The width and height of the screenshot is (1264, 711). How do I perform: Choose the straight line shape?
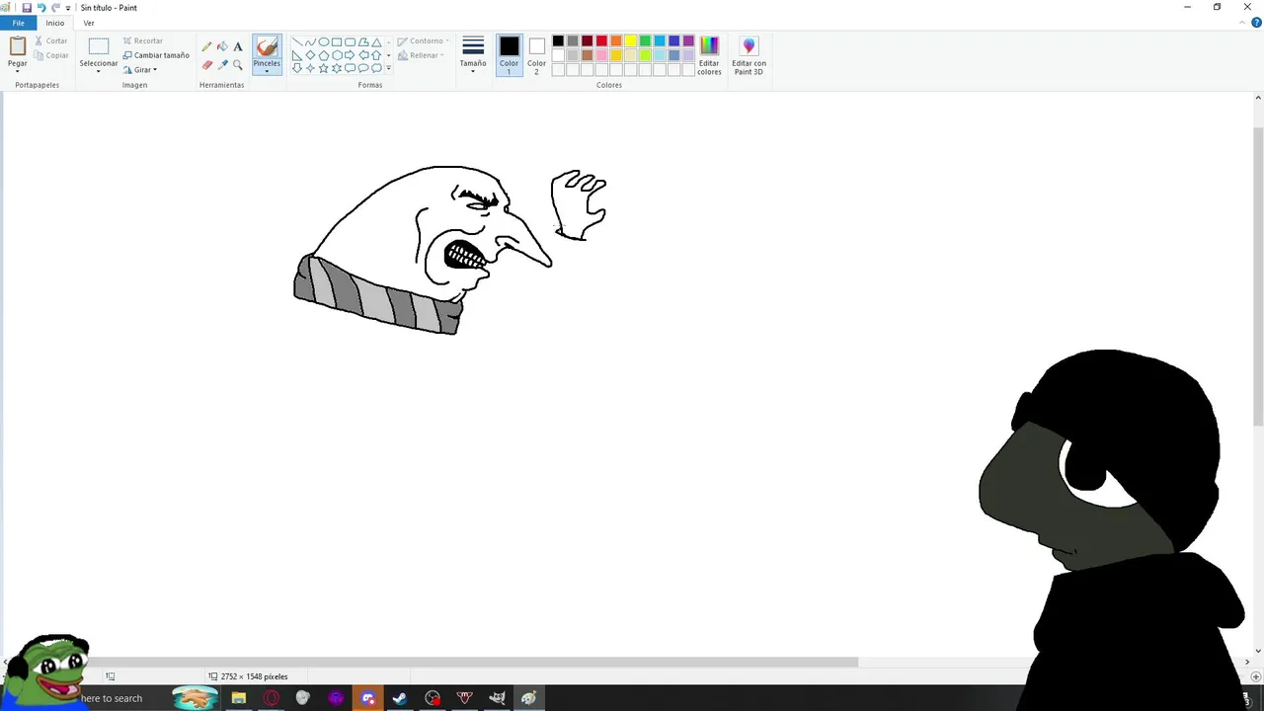pyautogui.click(x=296, y=42)
